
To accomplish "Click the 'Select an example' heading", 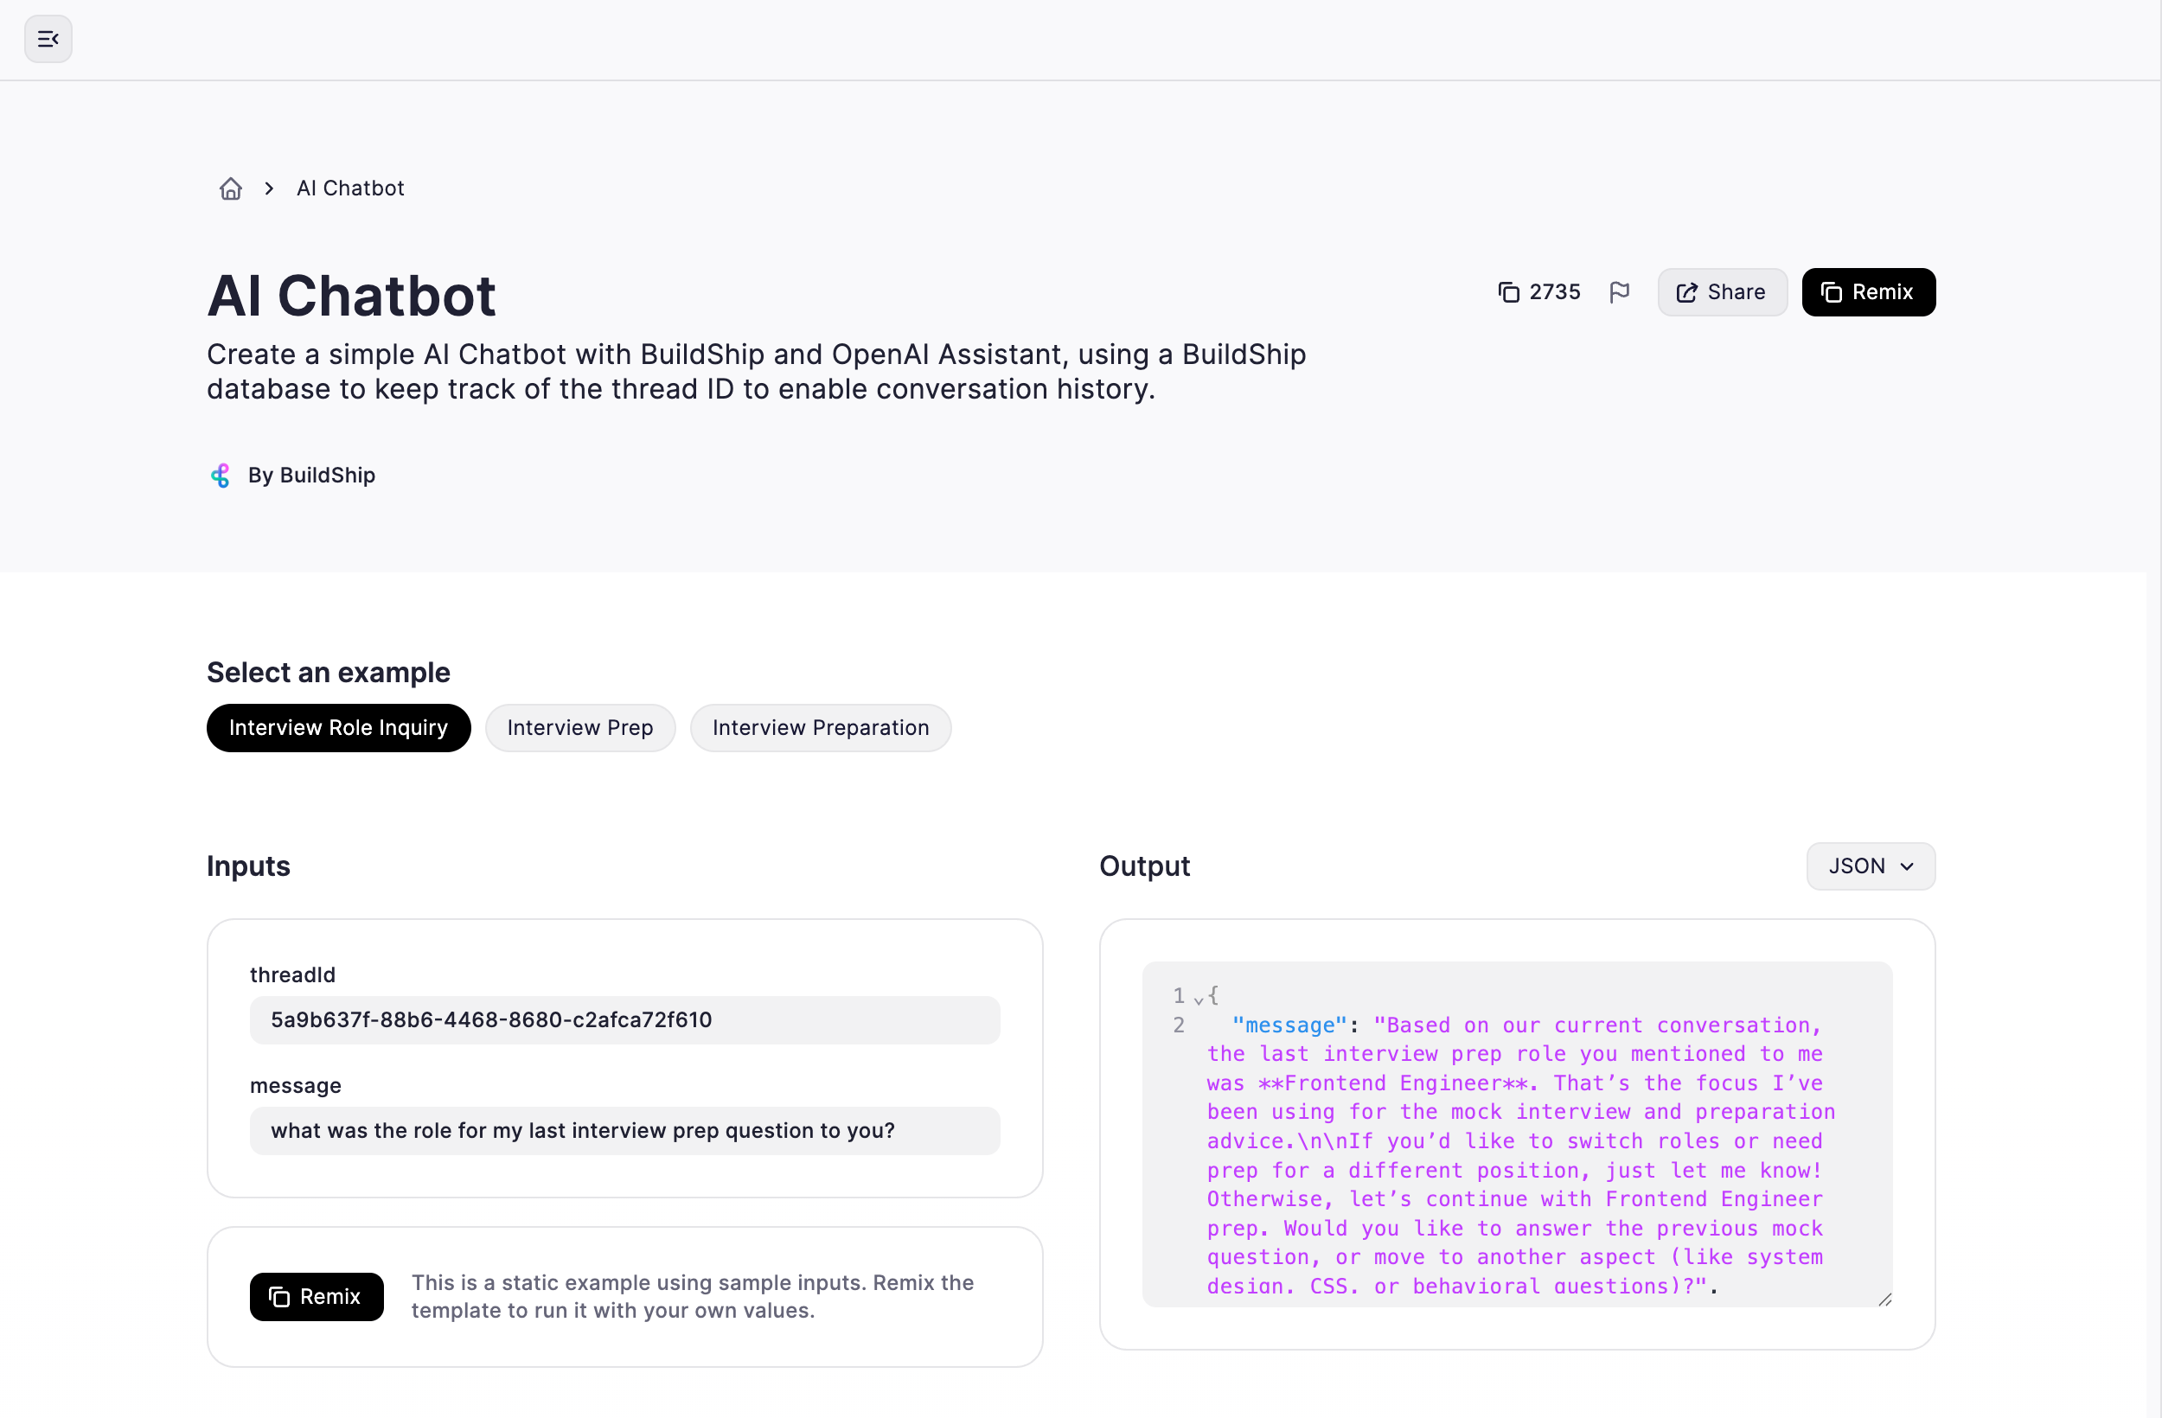I will click(328, 672).
